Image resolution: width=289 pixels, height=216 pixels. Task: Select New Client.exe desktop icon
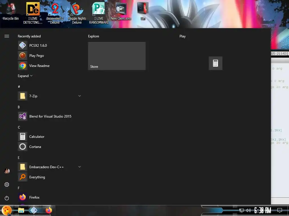point(121,11)
